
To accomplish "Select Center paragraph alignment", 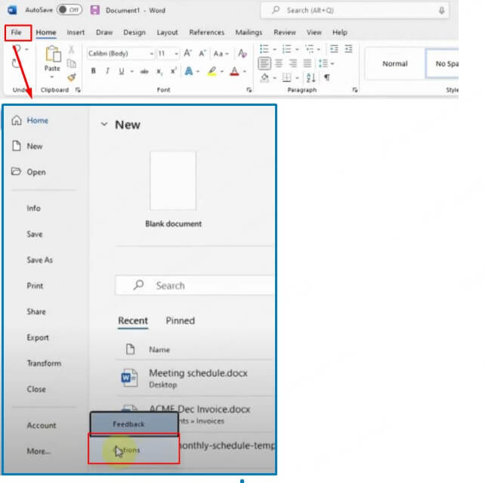I will pyautogui.click(x=279, y=63).
